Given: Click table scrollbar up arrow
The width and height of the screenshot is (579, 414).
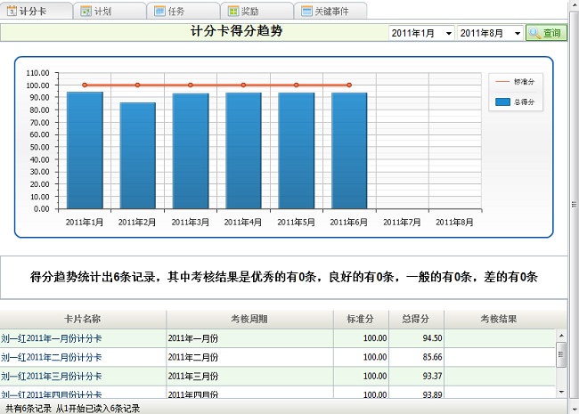Looking at the screenshot, I should point(561,336).
